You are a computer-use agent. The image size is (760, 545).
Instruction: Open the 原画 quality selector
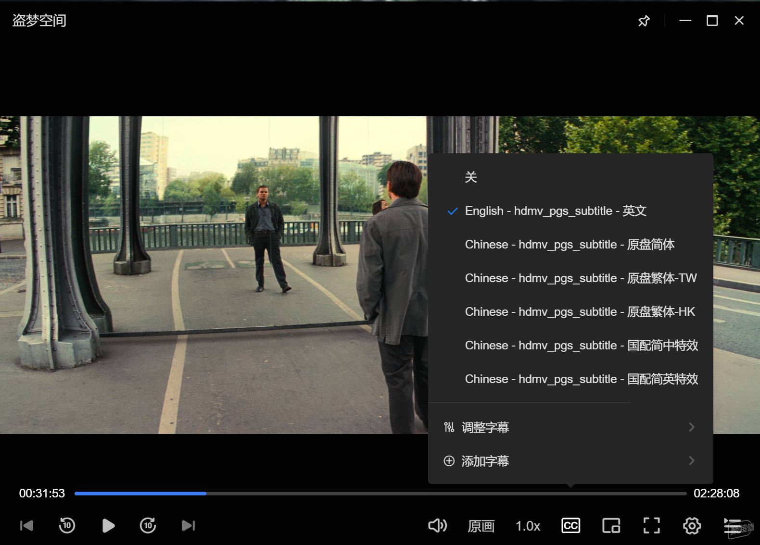pos(481,526)
